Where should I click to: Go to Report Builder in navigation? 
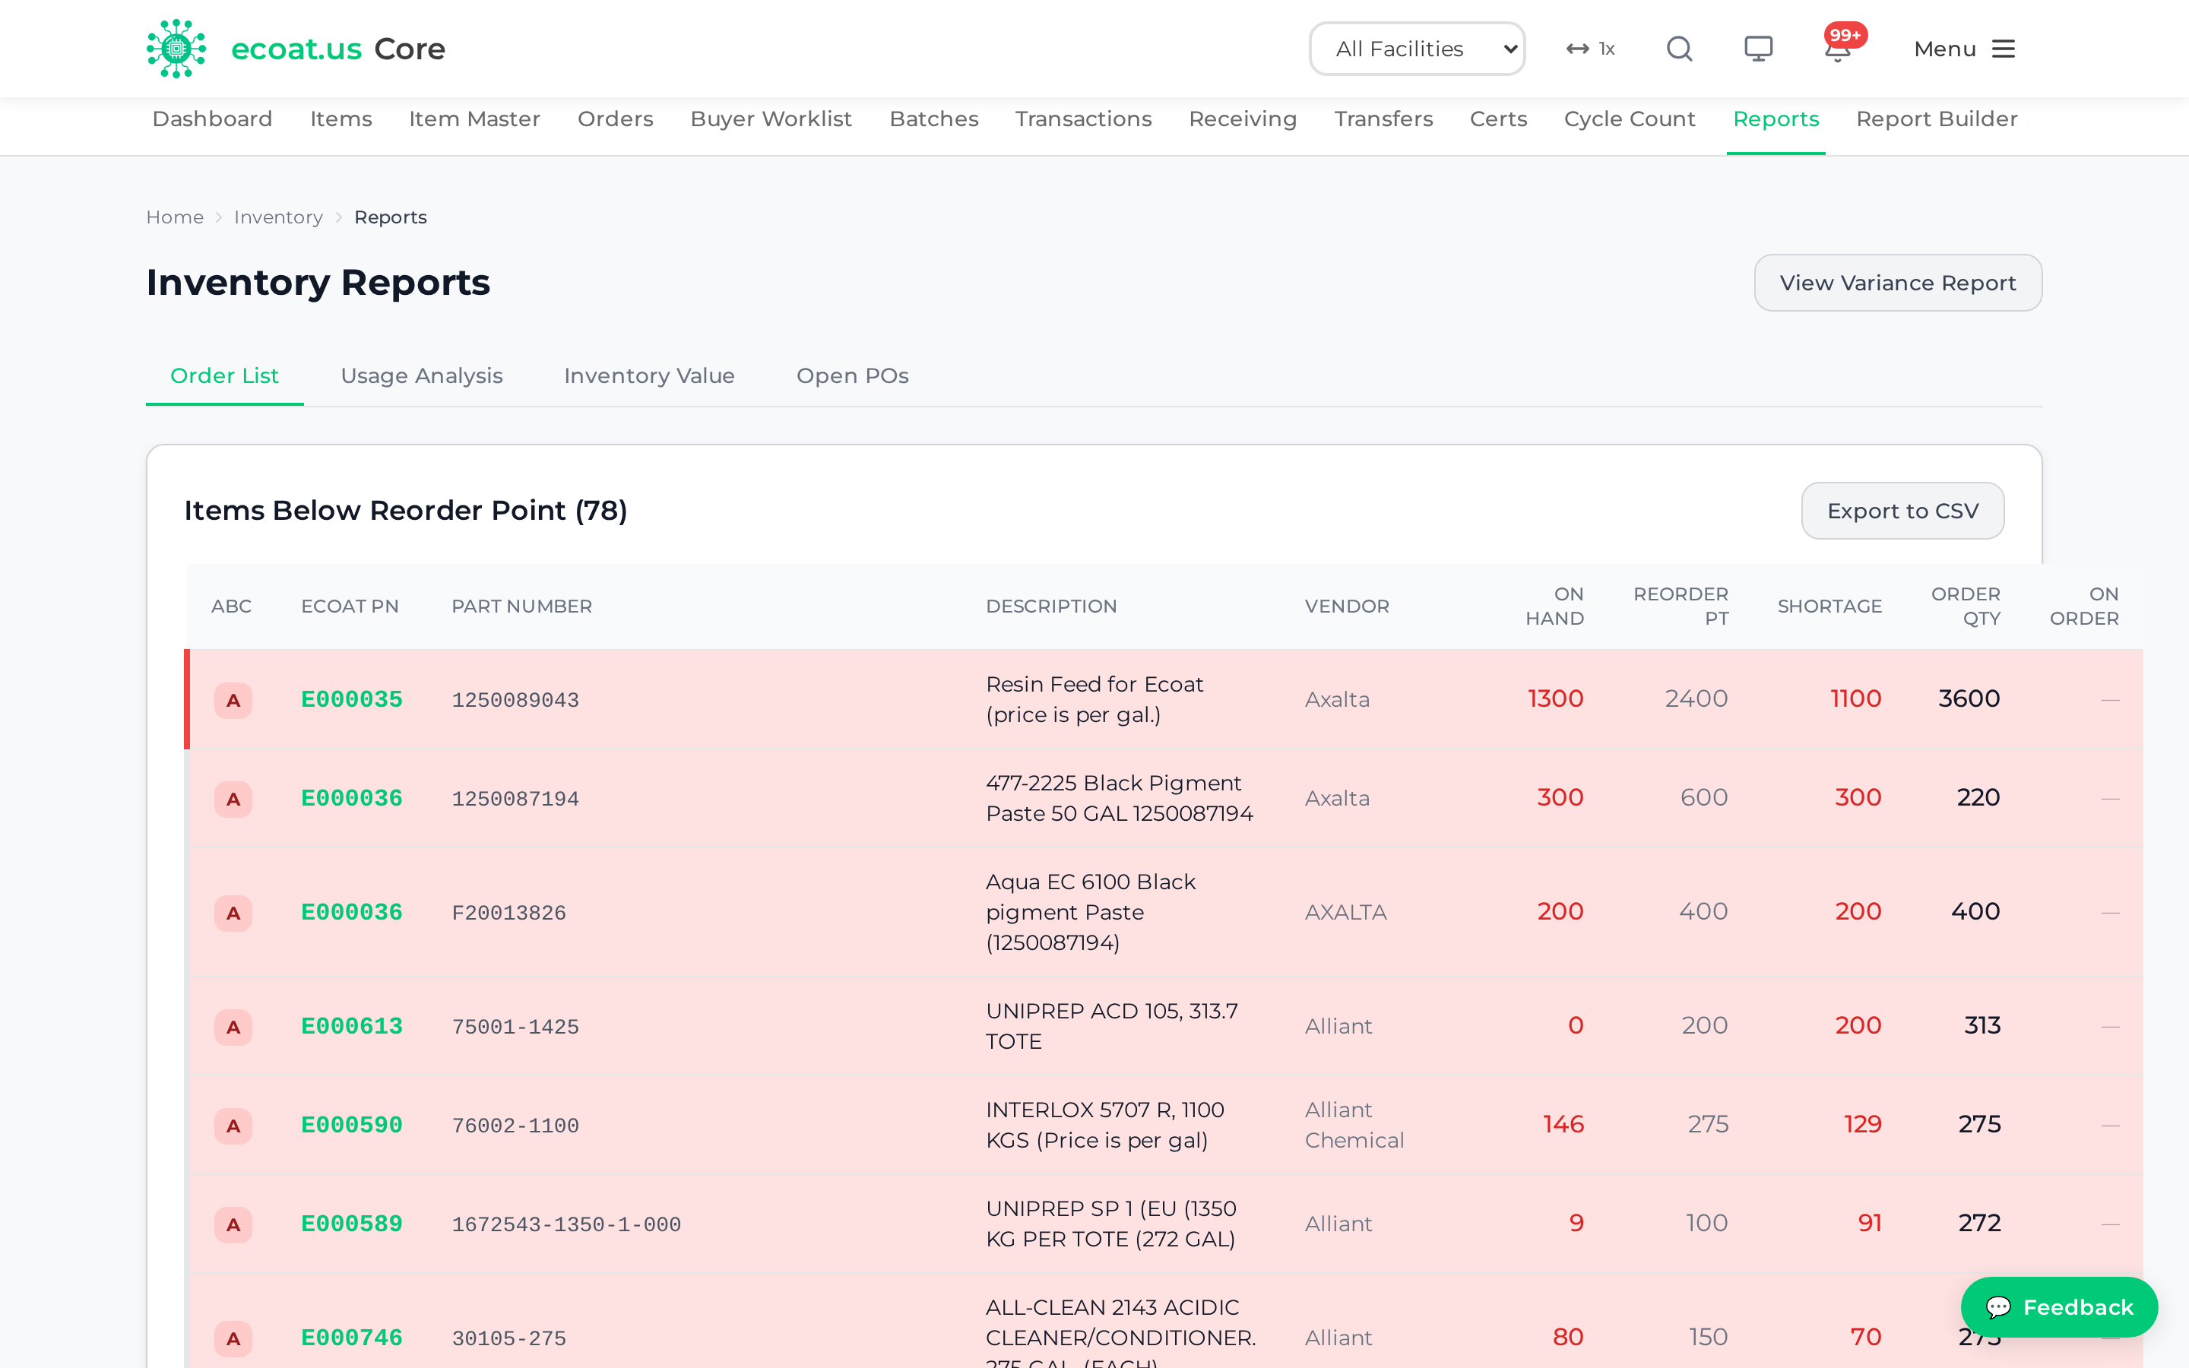point(1937,119)
